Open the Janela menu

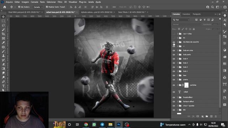pos(91,2)
